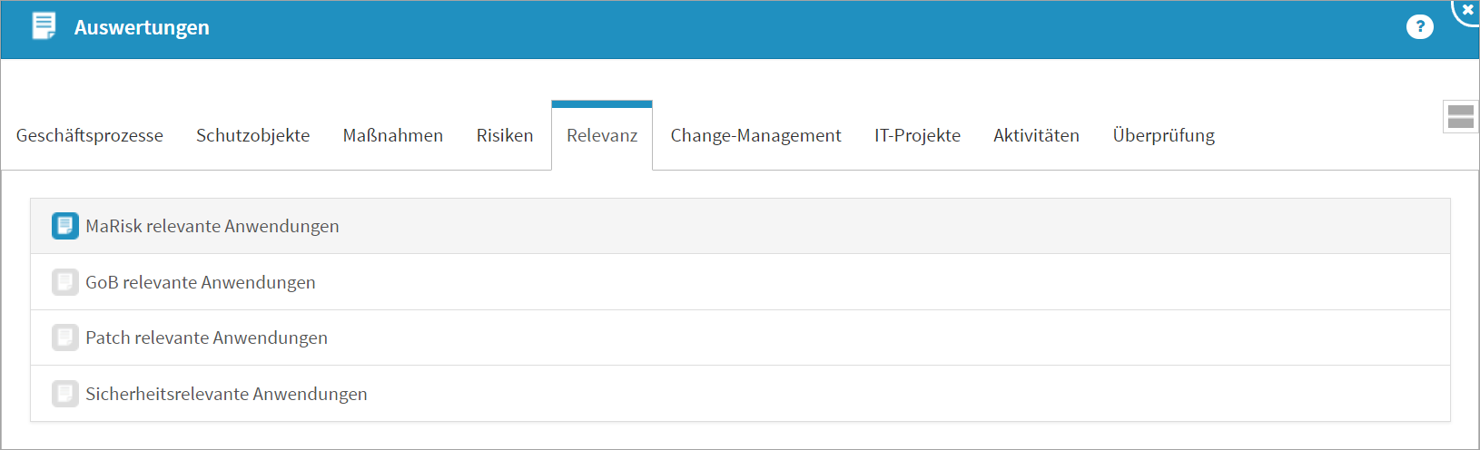The width and height of the screenshot is (1480, 450).
Task: Select the active Relevanz tab
Action: (x=601, y=135)
